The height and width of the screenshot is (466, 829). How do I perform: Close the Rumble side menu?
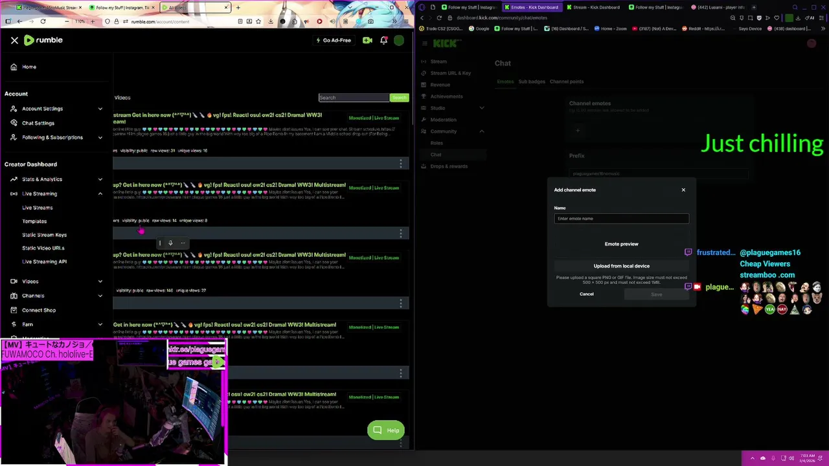tap(14, 40)
